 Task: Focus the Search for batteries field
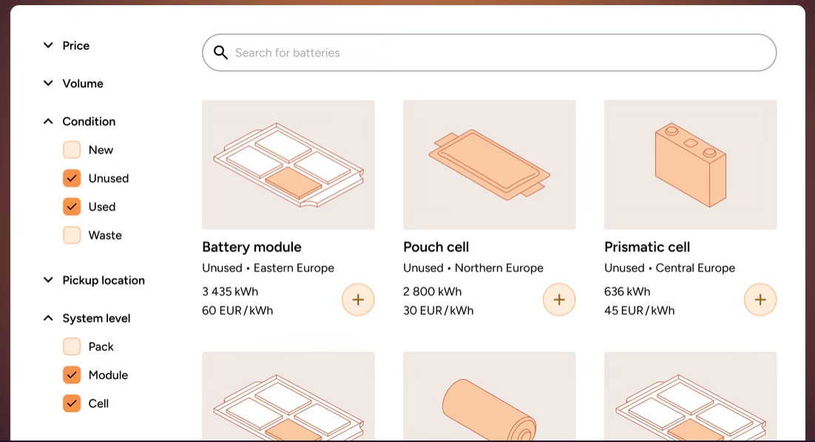pos(489,52)
